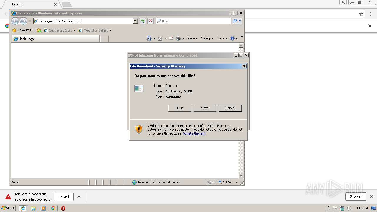Click the 100% zoom level button

[x=225, y=182]
